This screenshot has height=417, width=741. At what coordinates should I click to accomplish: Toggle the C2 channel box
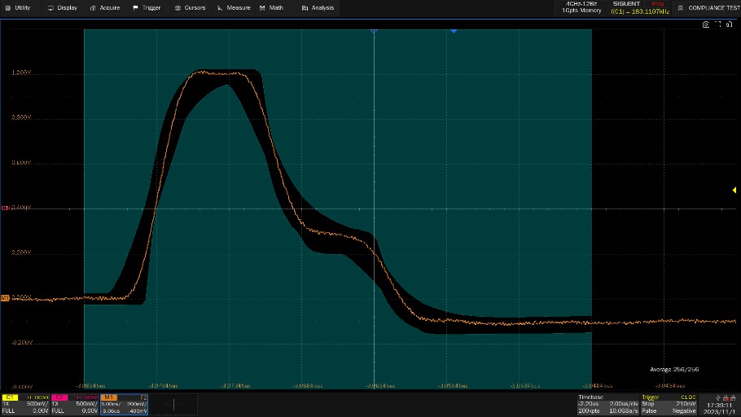[x=74, y=403]
